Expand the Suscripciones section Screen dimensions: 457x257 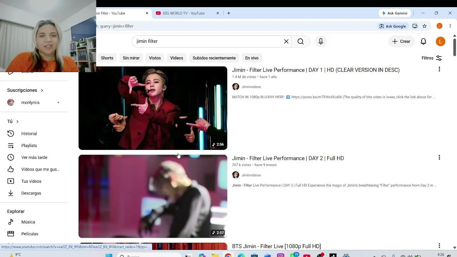pyautogui.click(x=25, y=90)
